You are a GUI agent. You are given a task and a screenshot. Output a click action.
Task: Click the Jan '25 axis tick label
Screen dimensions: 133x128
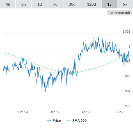point(55,112)
